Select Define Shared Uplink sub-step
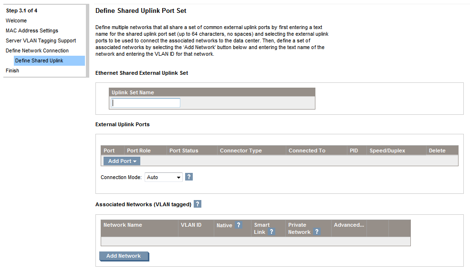The height and width of the screenshot is (271, 470). 39,60
